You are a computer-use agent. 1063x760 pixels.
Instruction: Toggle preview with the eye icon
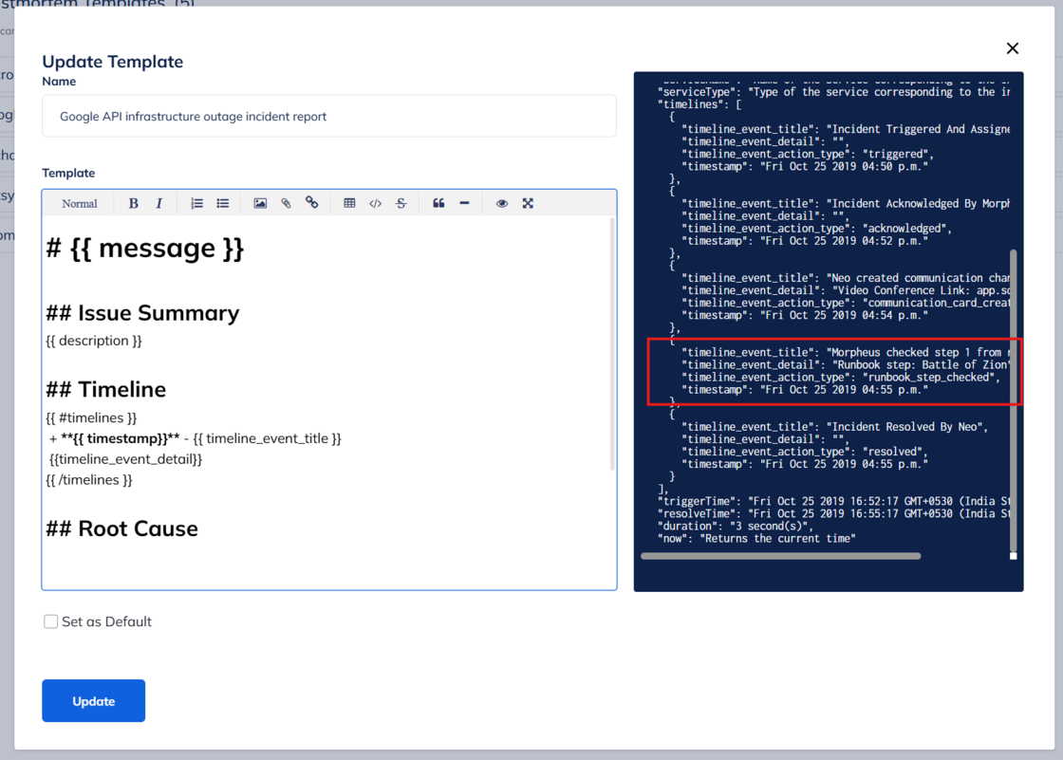coord(502,203)
